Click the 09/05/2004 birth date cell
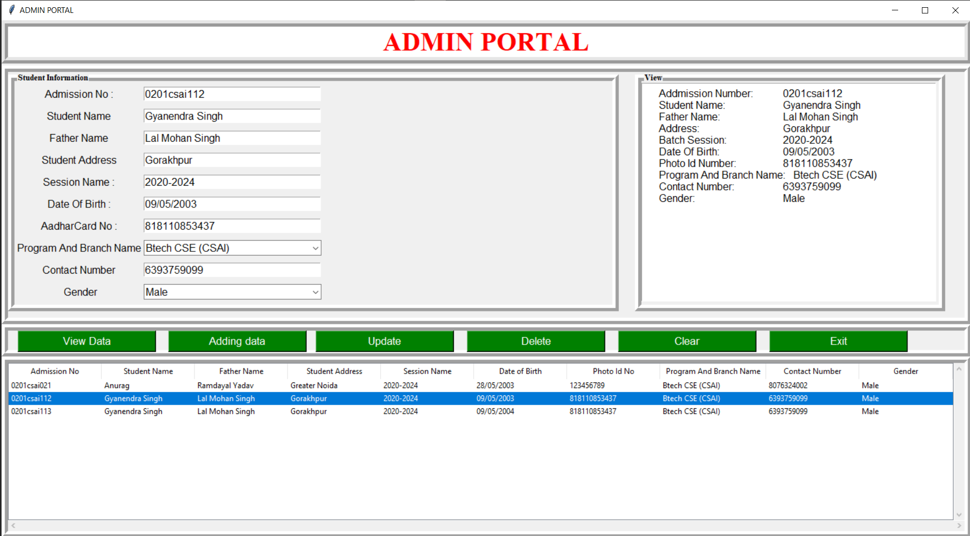Screen dimensions: 970x536 pos(495,411)
